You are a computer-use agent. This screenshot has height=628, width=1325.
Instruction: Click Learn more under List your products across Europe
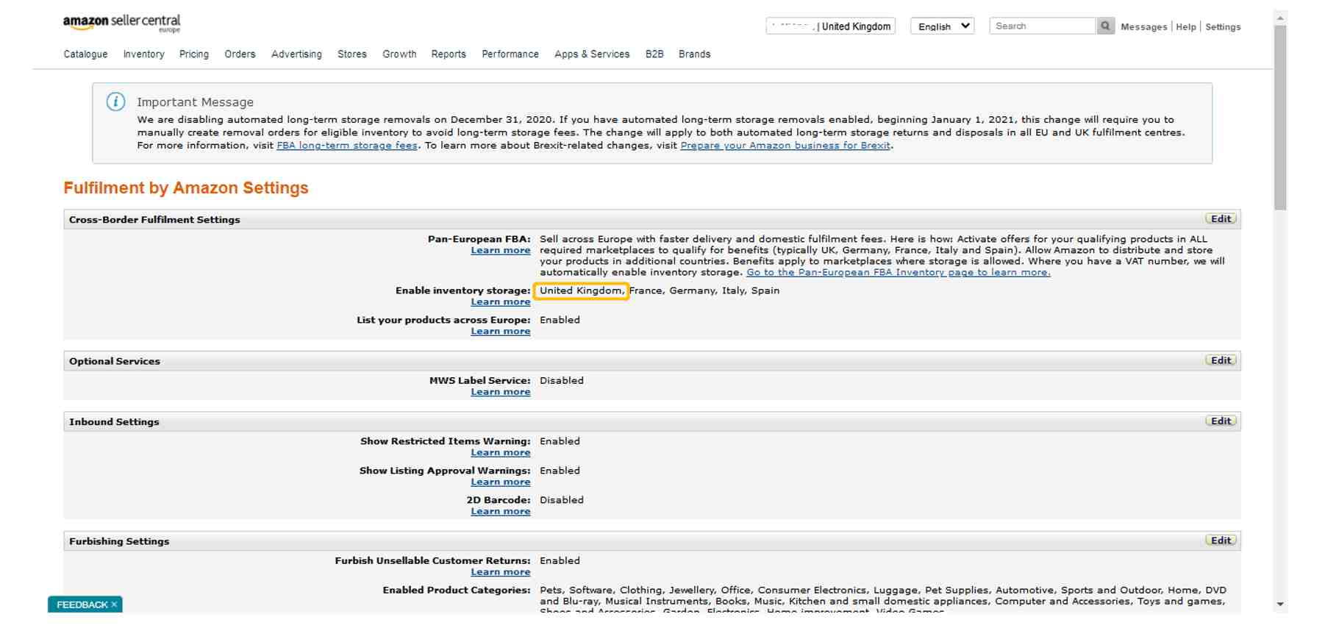pos(501,332)
